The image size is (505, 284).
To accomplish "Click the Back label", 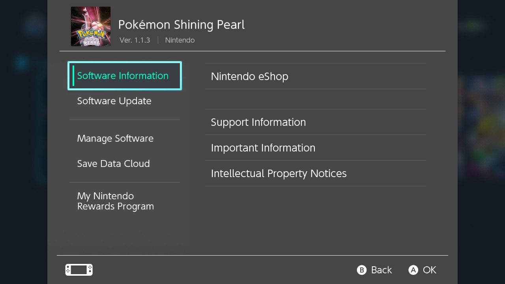I will 381,270.
